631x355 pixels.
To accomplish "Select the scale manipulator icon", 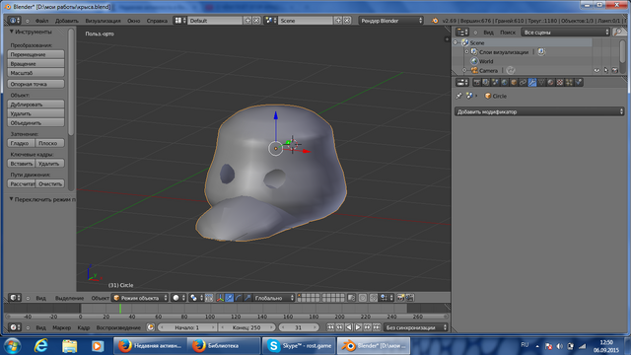I will point(247,298).
